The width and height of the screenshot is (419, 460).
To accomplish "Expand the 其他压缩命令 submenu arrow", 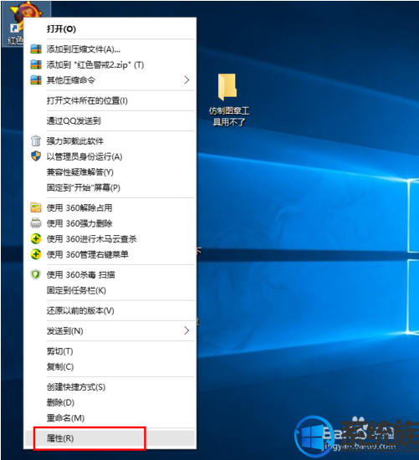I will pyautogui.click(x=187, y=79).
